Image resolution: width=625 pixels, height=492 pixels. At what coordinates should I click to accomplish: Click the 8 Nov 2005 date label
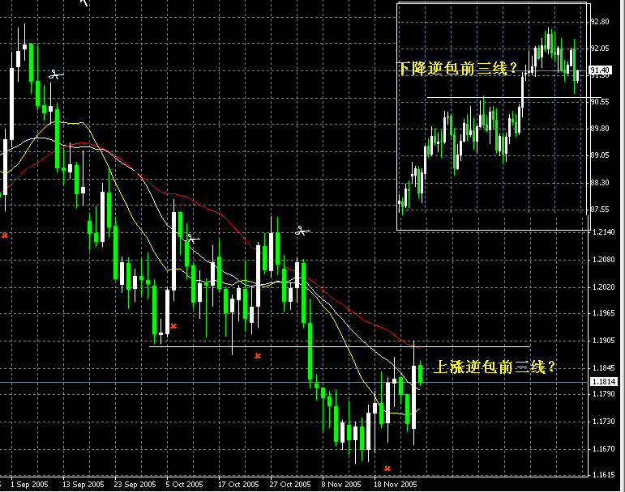(x=340, y=485)
